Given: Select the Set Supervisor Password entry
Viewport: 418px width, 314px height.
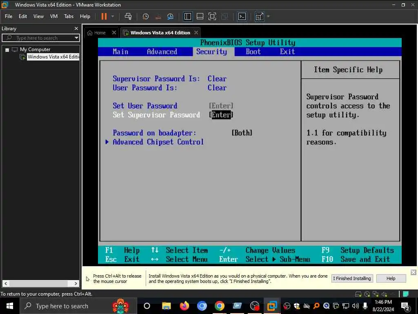Looking at the screenshot, I should coord(156,115).
